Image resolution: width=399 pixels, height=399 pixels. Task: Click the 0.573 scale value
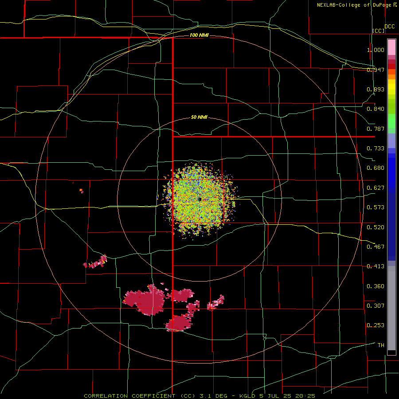(x=376, y=207)
